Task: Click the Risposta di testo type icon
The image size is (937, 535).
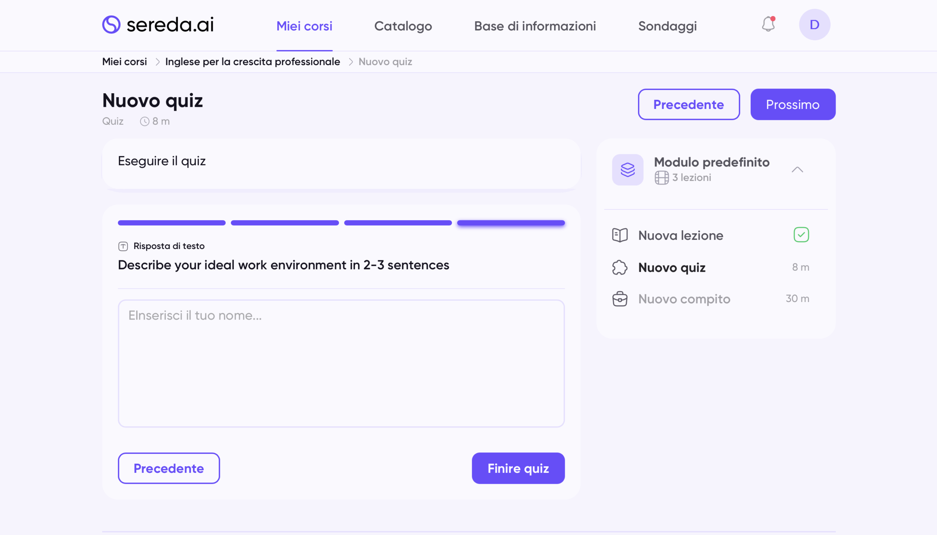Action: [x=123, y=246]
